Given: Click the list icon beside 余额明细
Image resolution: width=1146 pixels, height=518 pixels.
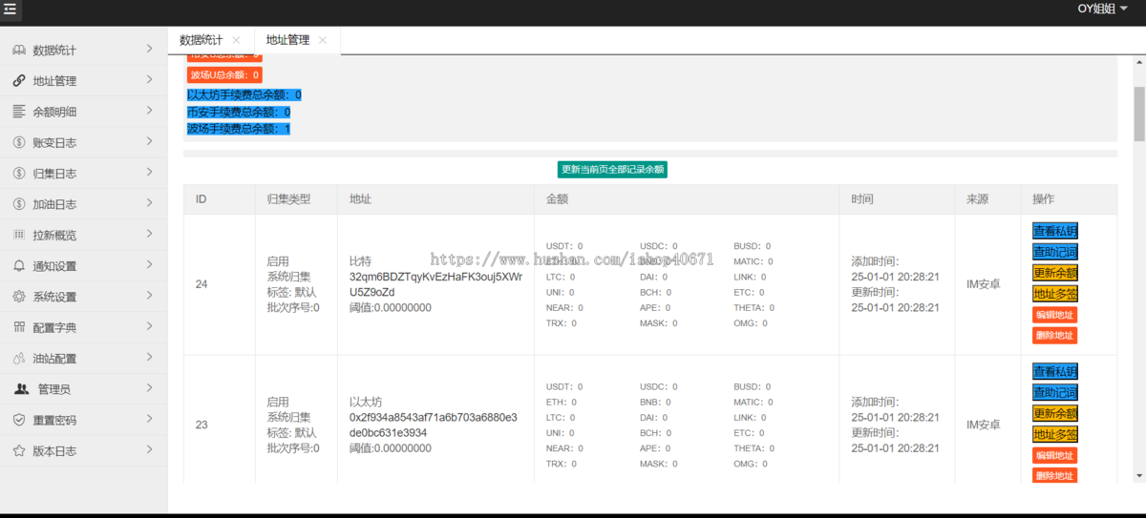Looking at the screenshot, I should coord(19,112).
